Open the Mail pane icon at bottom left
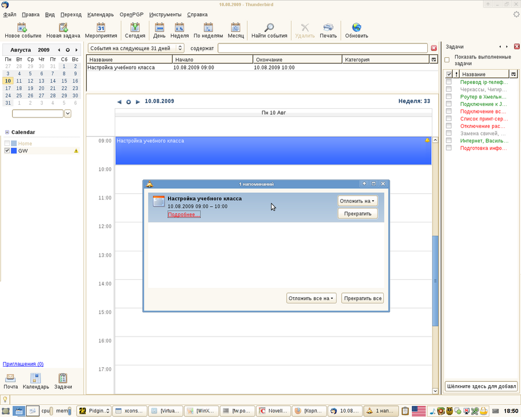Screen dimensions: 521x417 11,379
